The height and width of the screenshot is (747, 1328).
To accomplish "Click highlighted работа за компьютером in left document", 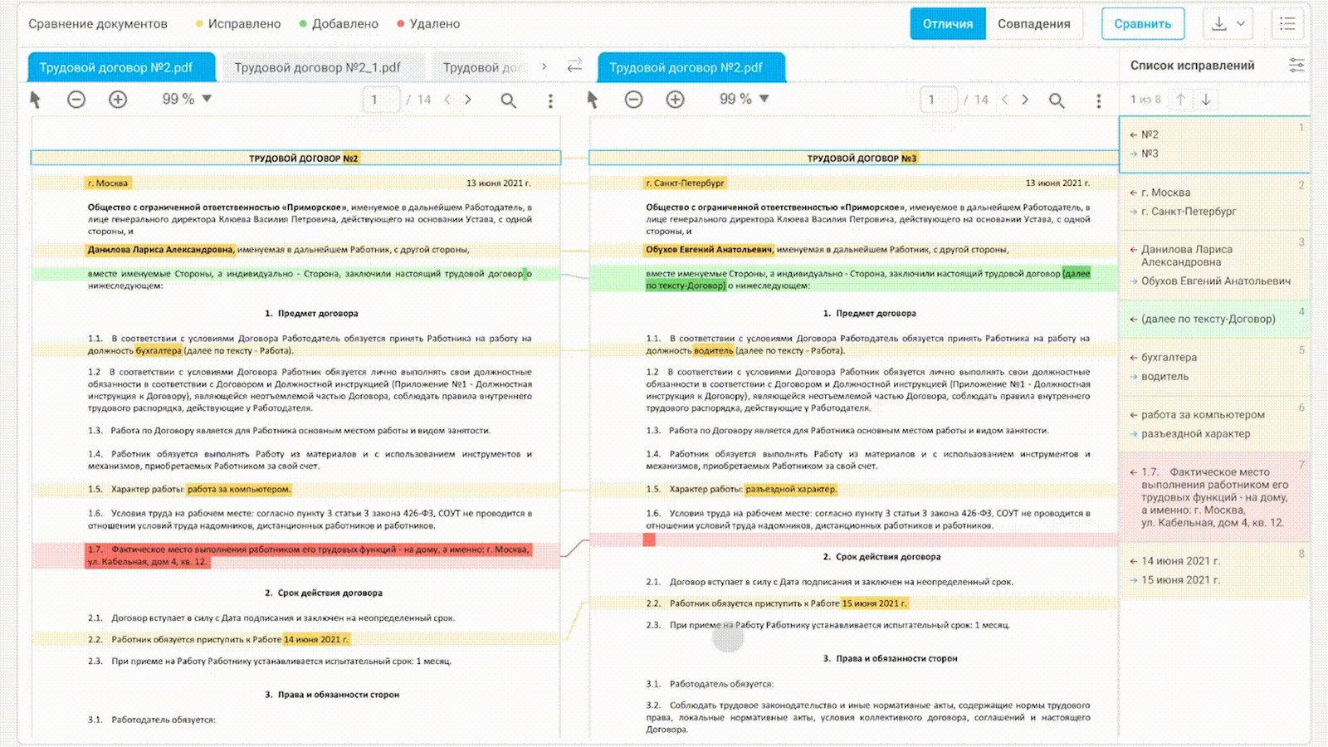I will click(239, 489).
